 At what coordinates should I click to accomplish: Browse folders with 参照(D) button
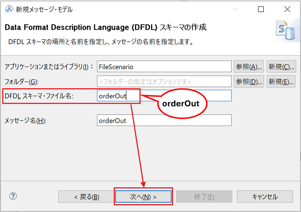coord(248,82)
